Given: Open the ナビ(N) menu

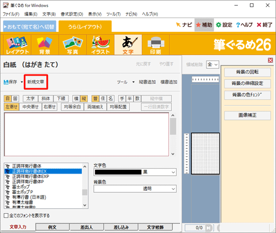Looking at the screenshot, I should [x=131, y=14].
